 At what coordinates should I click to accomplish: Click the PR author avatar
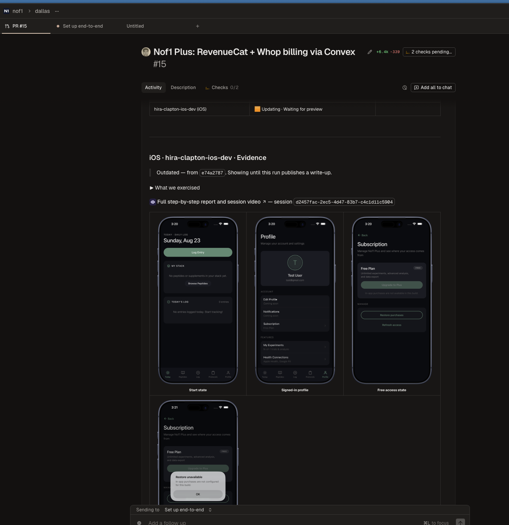pos(146,52)
